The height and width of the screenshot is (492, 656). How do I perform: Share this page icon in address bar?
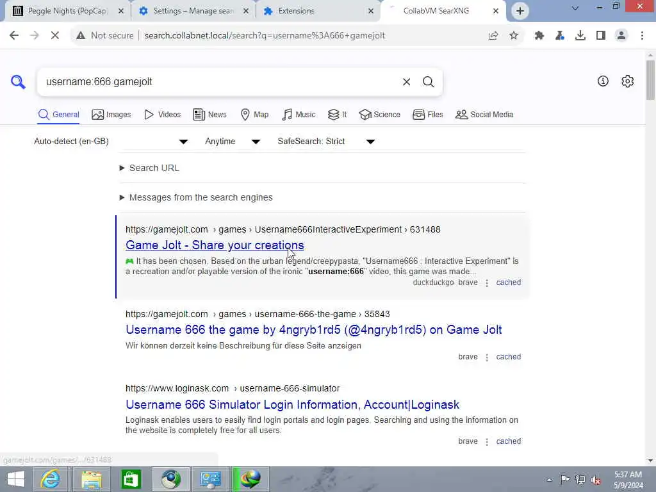click(493, 36)
